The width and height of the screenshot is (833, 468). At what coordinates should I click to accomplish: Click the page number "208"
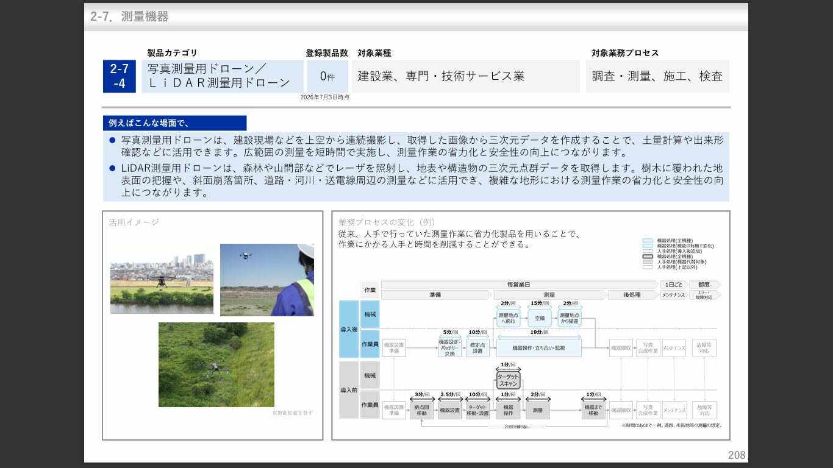pyautogui.click(x=736, y=455)
